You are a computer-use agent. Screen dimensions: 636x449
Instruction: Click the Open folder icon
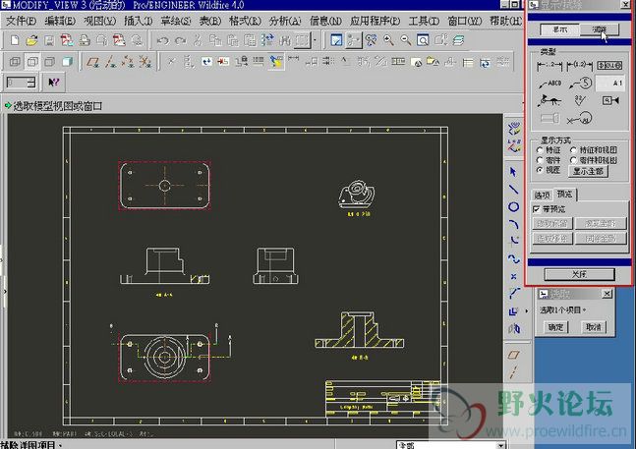(31, 40)
